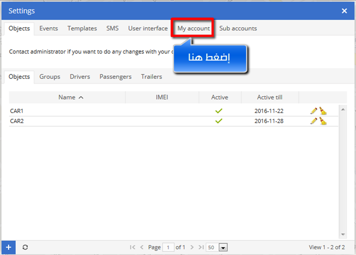Select the Objects sub-tab

(19, 77)
